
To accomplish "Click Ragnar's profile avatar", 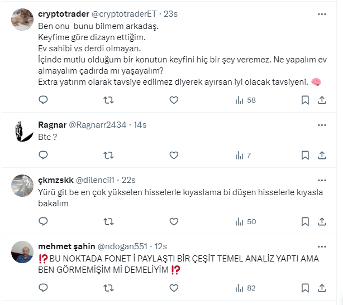I will [x=22, y=130].
